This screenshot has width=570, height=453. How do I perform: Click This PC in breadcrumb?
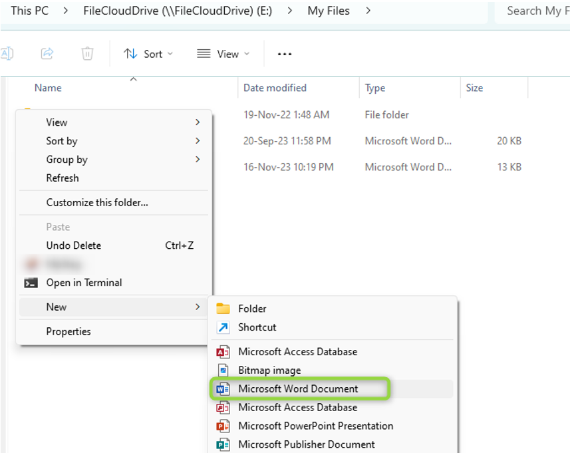tap(29, 11)
